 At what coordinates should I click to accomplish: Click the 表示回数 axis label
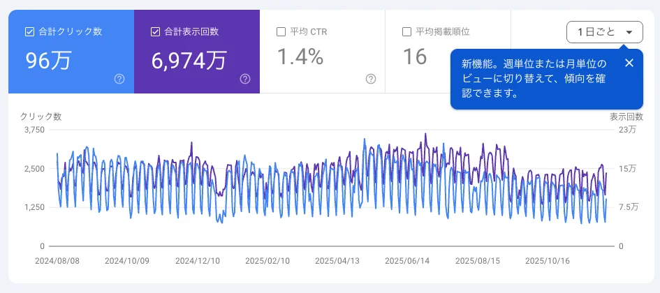point(626,117)
